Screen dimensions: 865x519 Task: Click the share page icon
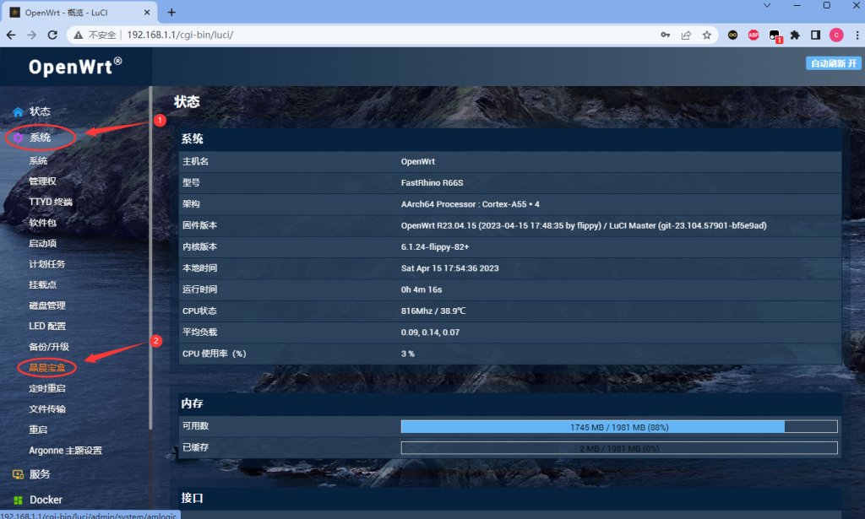click(686, 35)
